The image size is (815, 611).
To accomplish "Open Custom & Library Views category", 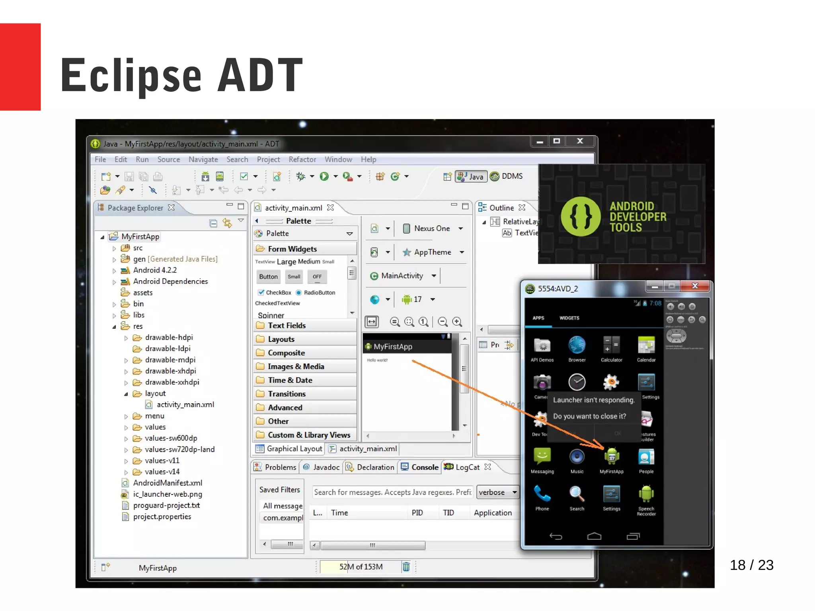I will (305, 435).
